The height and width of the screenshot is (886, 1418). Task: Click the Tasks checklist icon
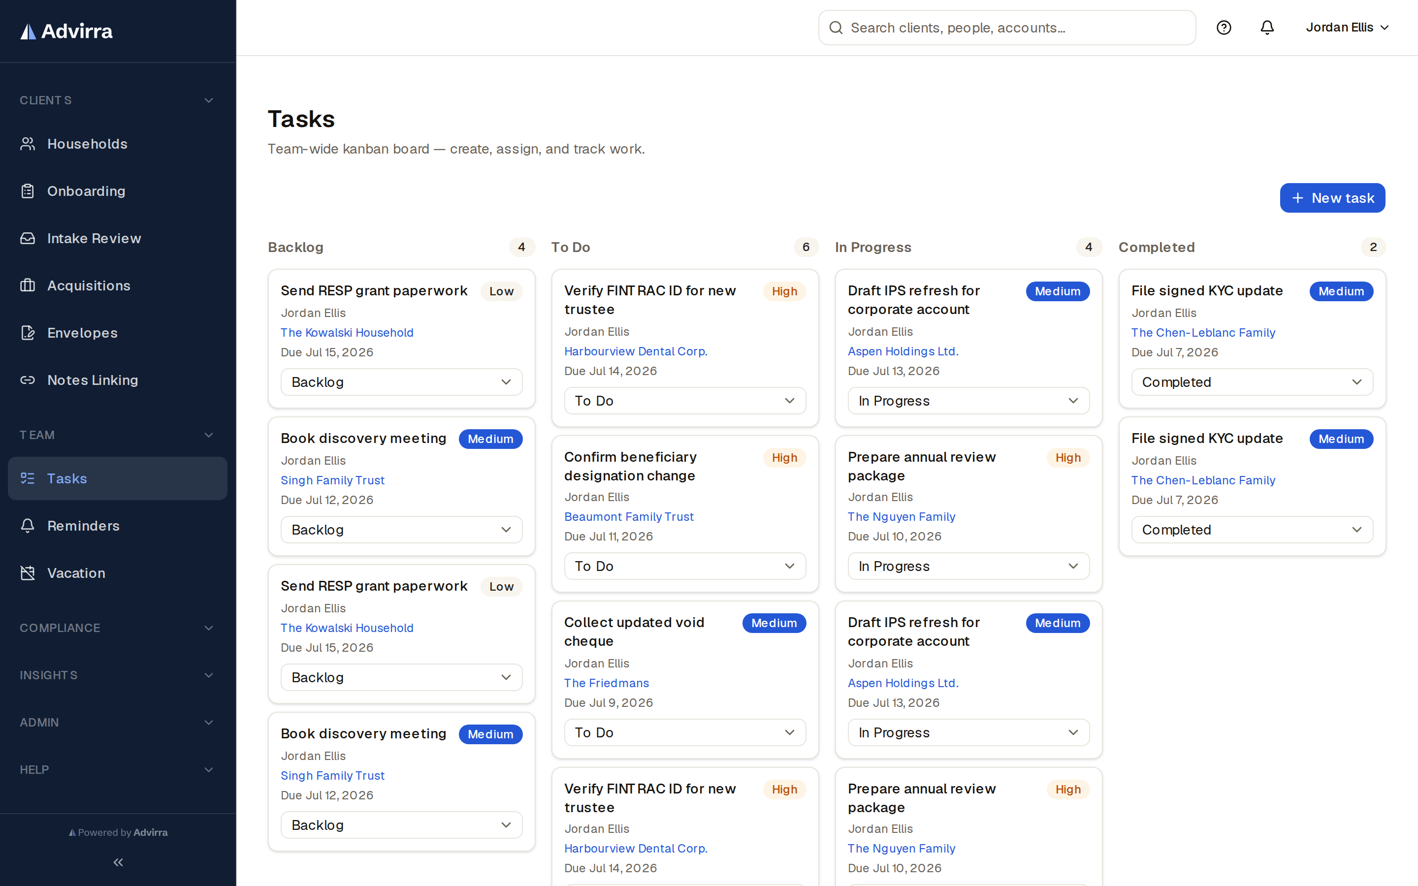tap(28, 478)
